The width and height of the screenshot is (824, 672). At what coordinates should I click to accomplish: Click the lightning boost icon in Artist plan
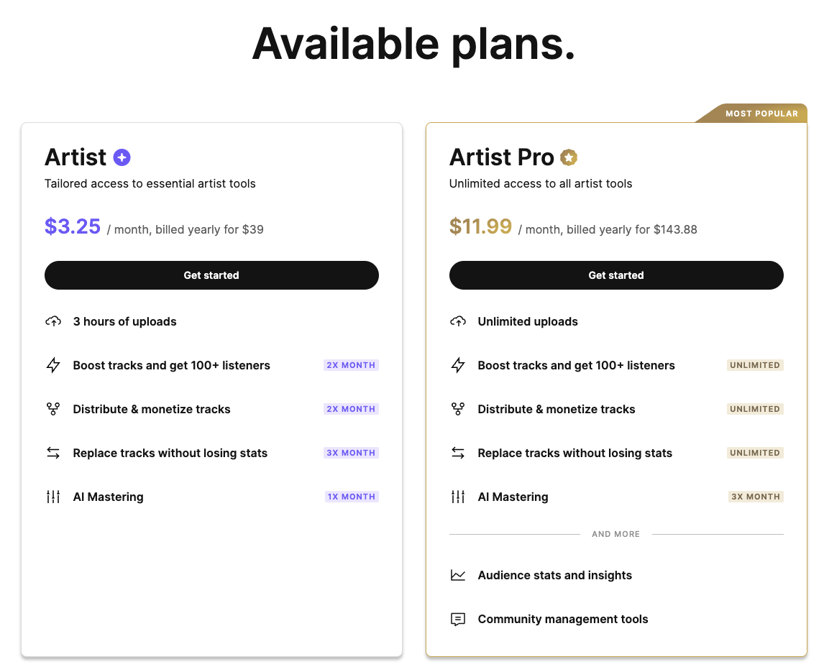click(x=53, y=365)
